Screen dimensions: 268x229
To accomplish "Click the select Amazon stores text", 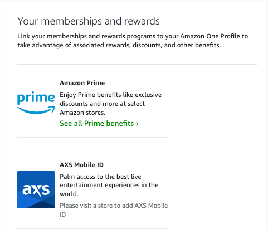I will (102, 108).
